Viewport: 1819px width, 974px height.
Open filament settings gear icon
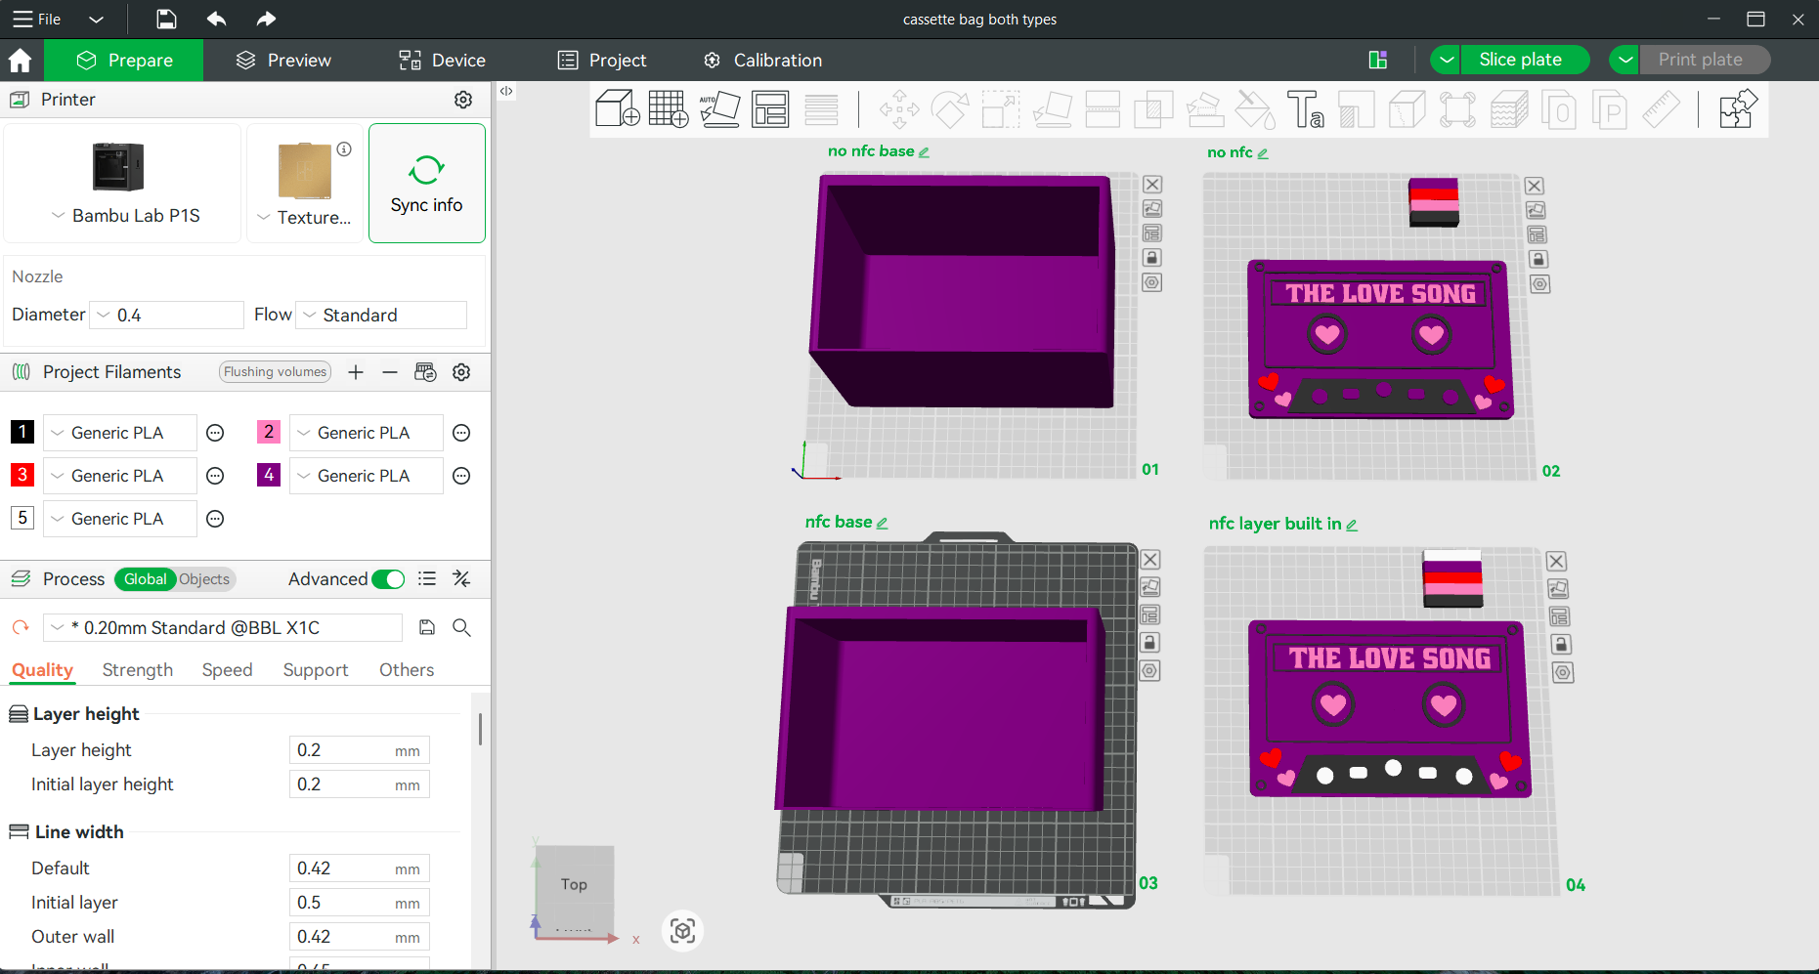coord(461,372)
